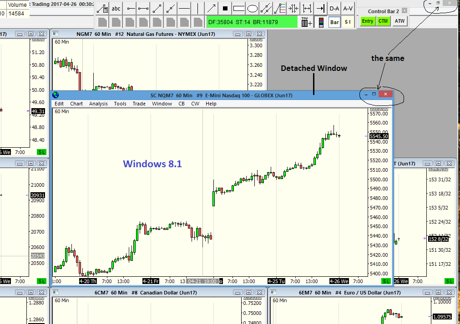Viewport: 460px width, 324px height.
Task: Toggle the green CTM button
Action: (383, 21)
